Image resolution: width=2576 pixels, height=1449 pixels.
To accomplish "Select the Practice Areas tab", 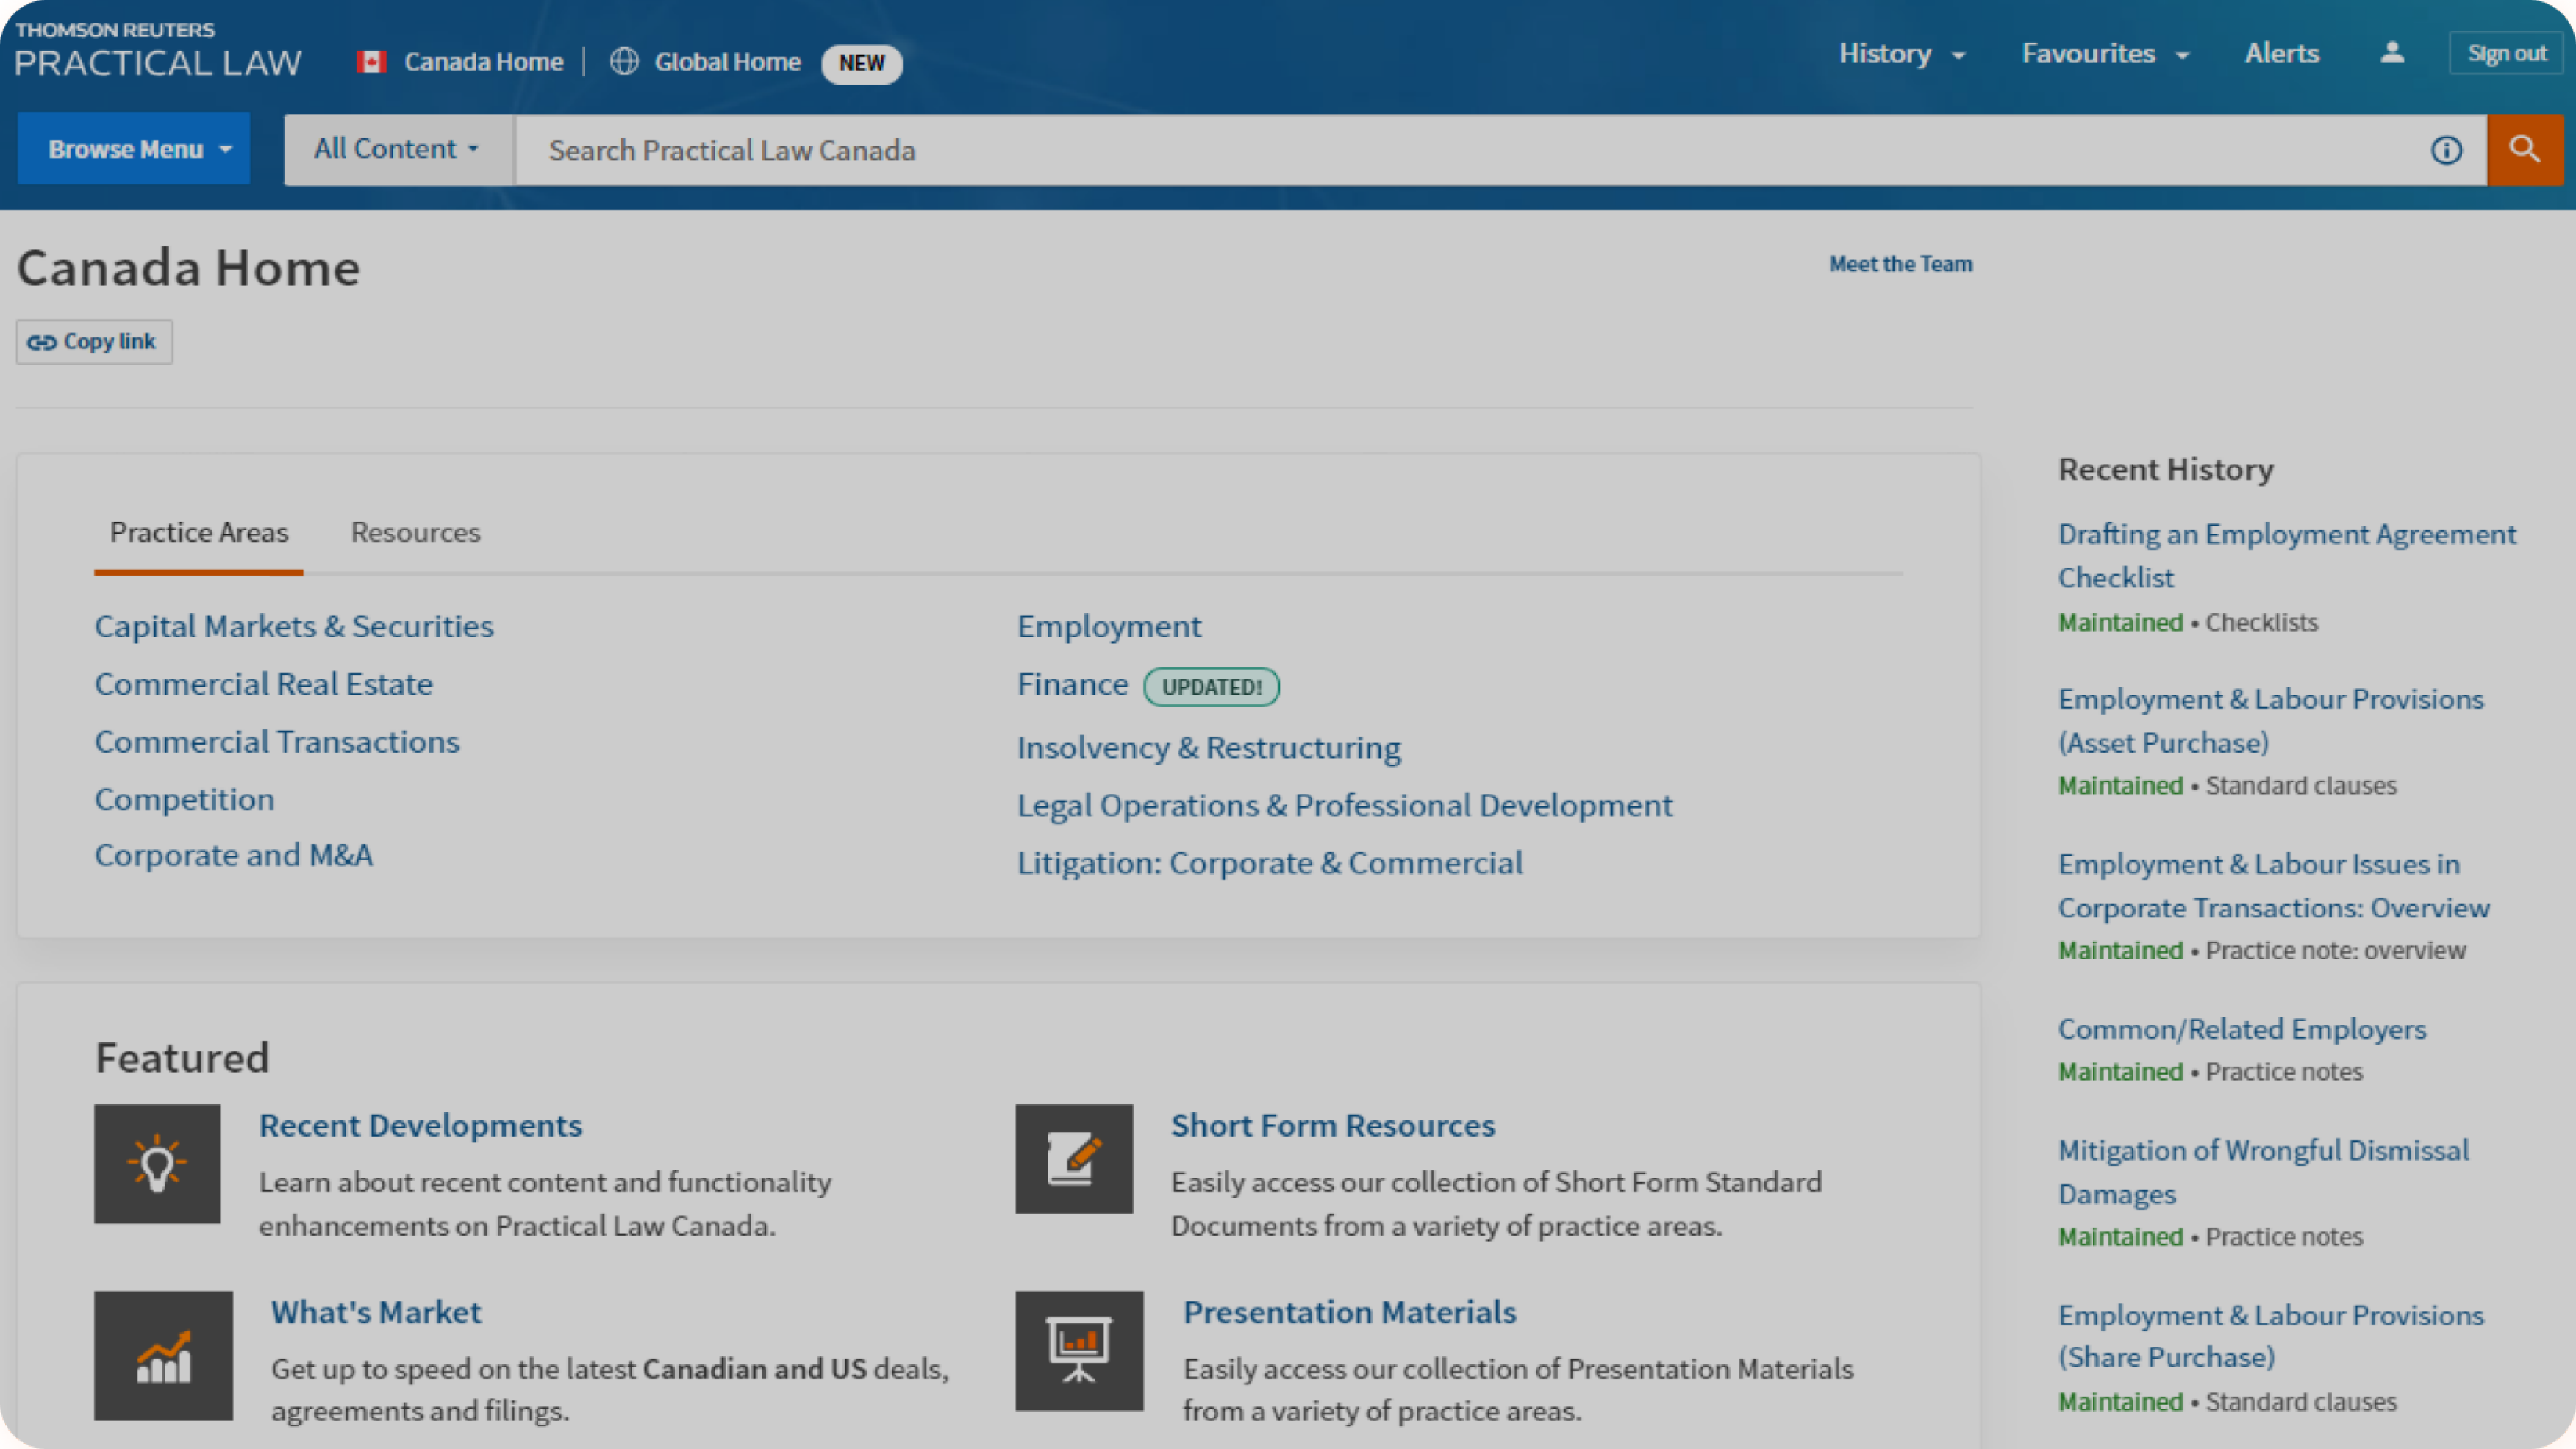I will point(198,531).
